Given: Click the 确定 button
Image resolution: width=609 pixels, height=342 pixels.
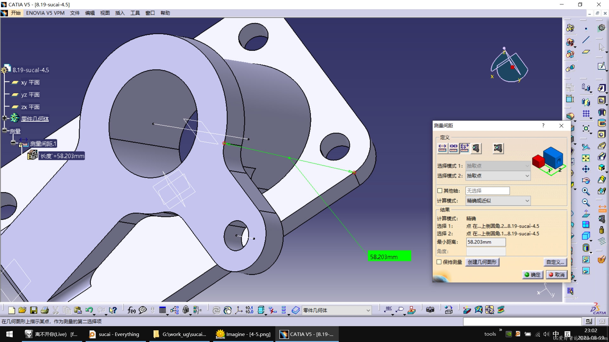Looking at the screenshot, I should (x=533, y=275).
